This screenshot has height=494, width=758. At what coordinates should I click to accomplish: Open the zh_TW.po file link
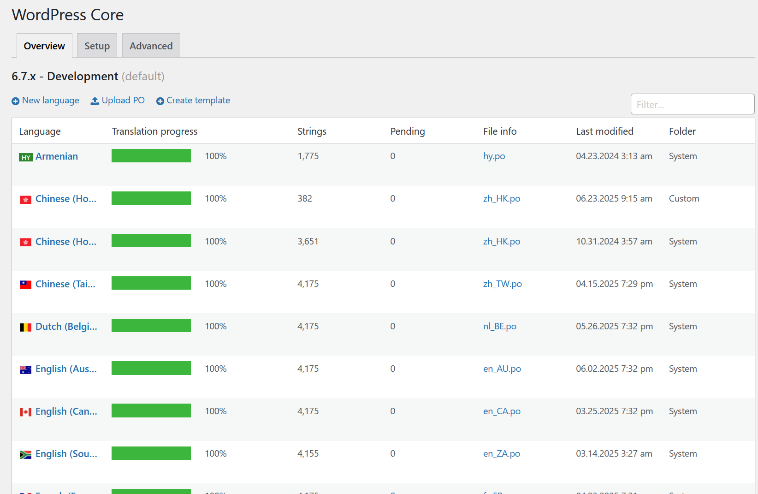pos(503,284)
